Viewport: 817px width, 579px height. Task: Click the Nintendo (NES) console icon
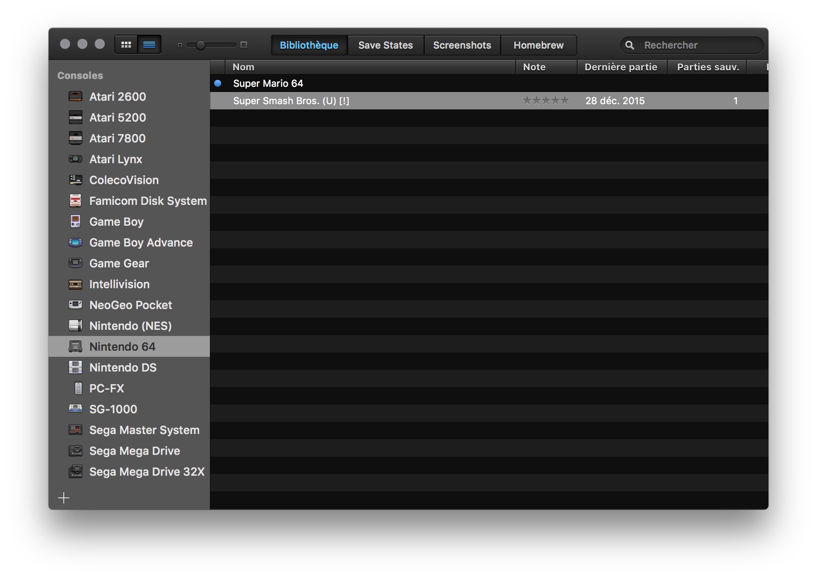tap(75, 326)
